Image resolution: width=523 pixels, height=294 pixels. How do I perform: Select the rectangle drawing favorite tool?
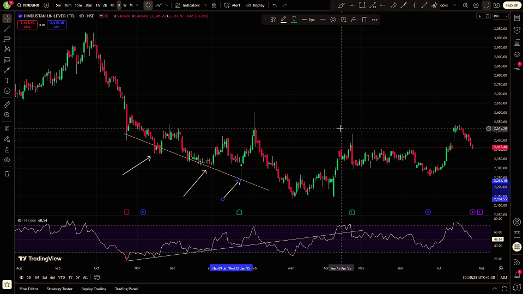[x=362, y=5]
